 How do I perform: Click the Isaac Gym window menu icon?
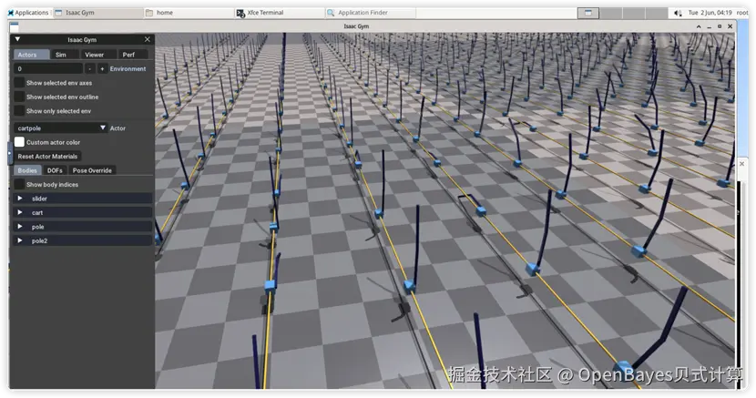tap(14, 26)
